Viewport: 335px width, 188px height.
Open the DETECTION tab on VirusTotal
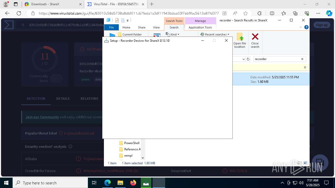coord(36,98)
